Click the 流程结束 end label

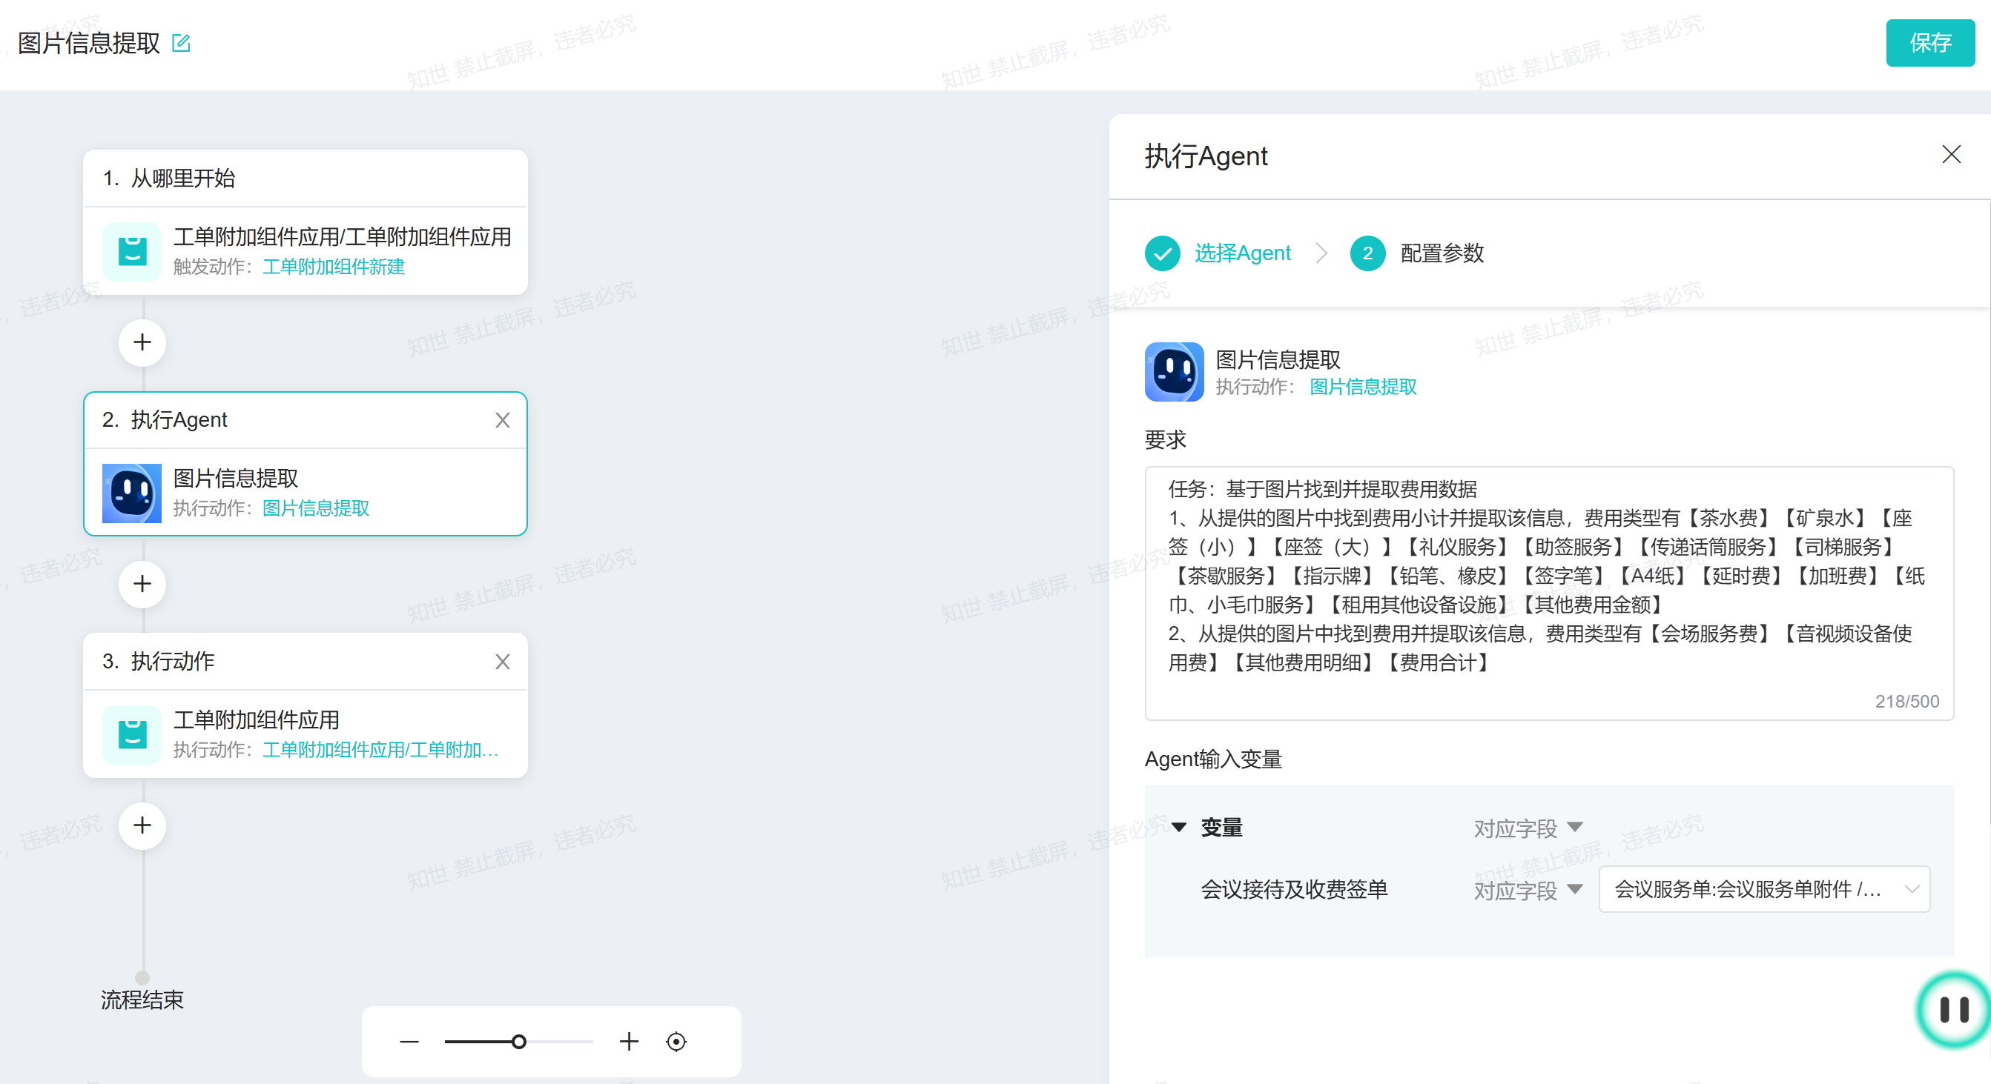(x=142, y=1000)
